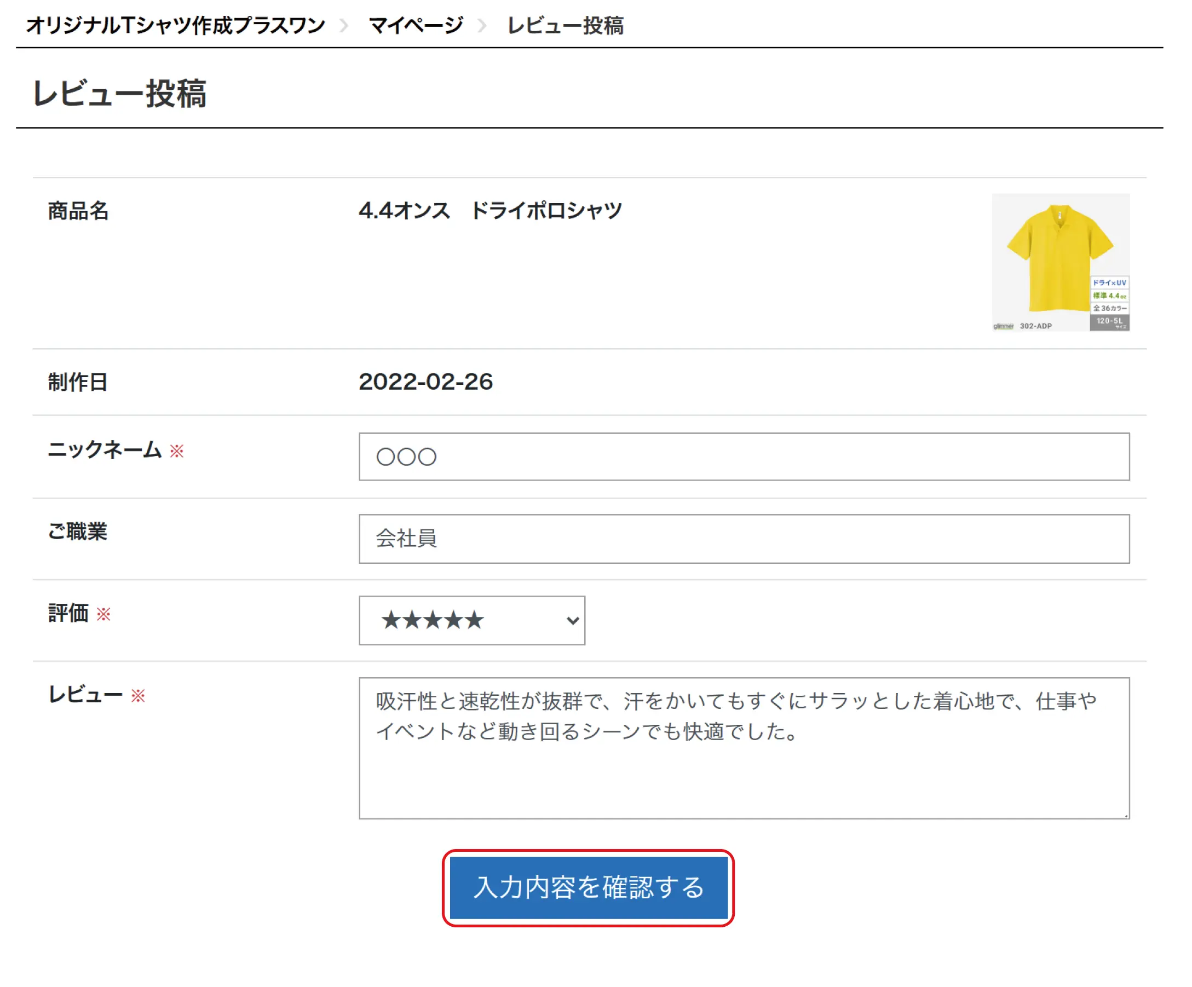Select the レビュー投稿 breadcrumb item
Image resolution: width=1192 pixels, height=987 pixels.
tap(565, 25)
